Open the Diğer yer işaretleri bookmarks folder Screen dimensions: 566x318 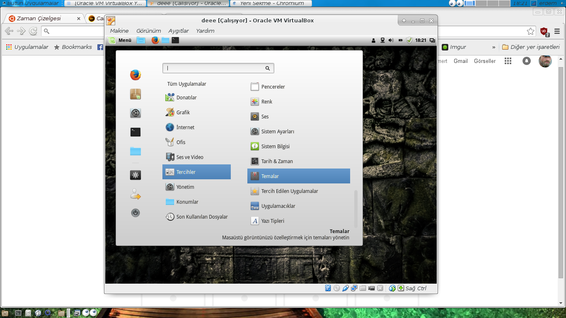(x=531, y=47)
